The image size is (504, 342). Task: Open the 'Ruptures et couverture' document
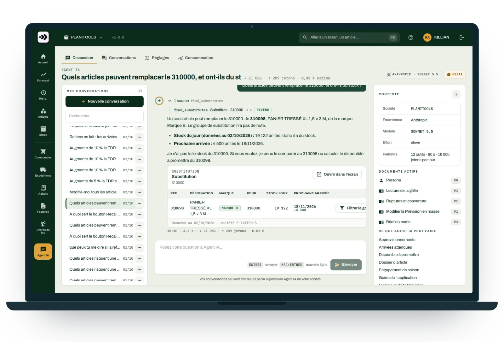point(419,201)
